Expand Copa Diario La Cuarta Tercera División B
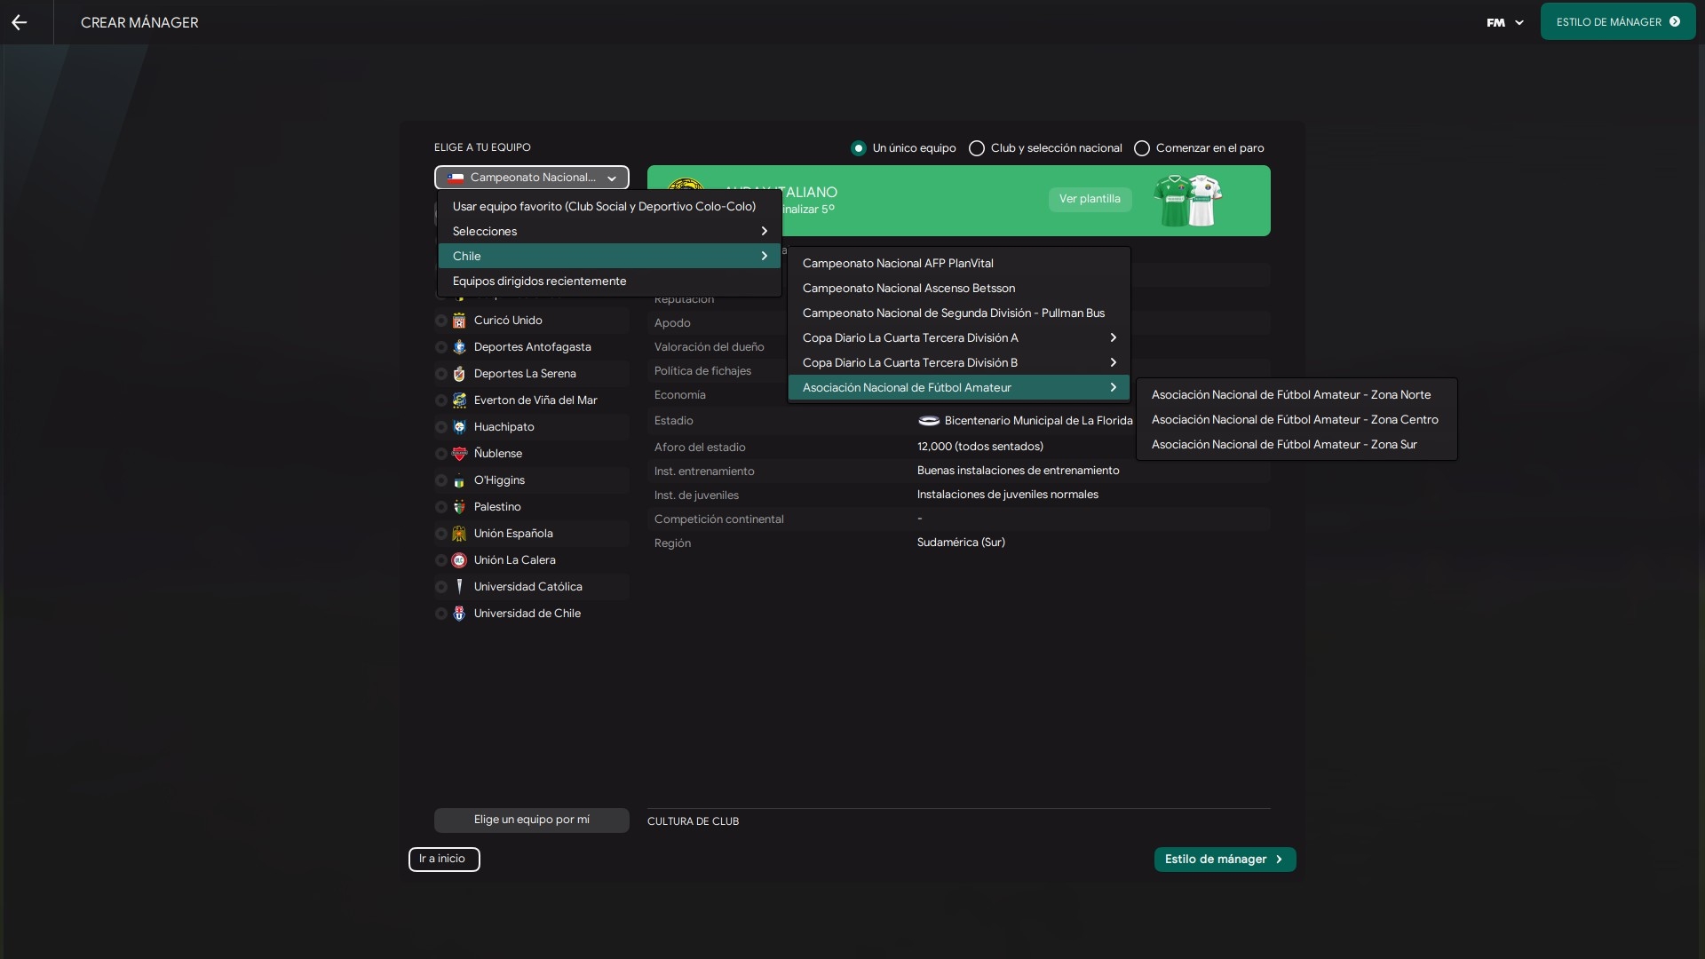The height and width of the screenshot is (959, 1705). [x=959, y=362]
